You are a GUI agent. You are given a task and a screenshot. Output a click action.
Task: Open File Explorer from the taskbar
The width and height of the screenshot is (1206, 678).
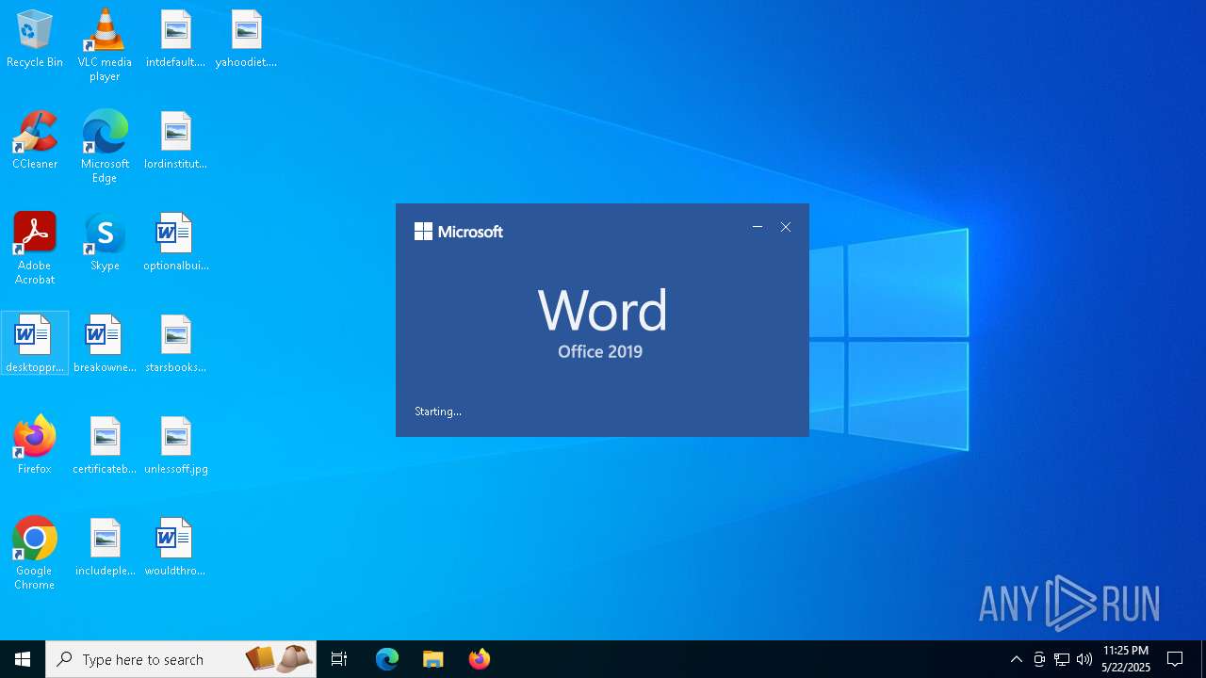point(432,659)
